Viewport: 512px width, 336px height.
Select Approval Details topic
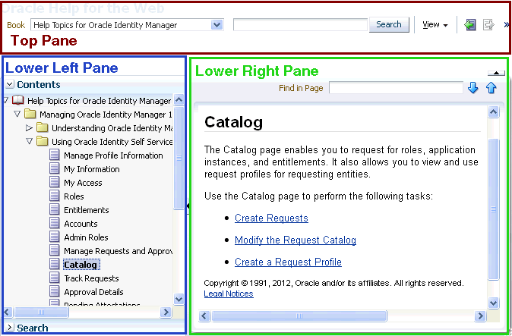coord(93,292)
